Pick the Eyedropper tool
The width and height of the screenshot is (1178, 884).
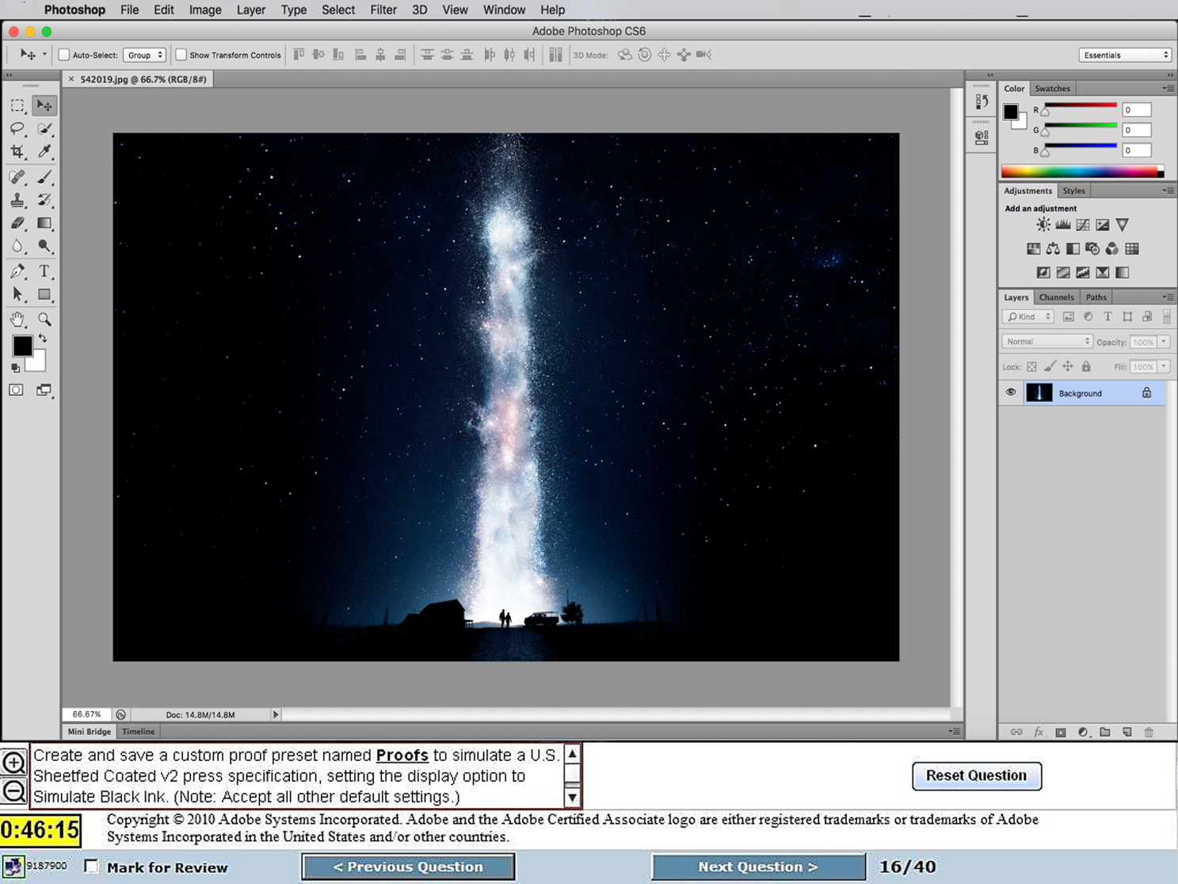(x=44, y=151)
